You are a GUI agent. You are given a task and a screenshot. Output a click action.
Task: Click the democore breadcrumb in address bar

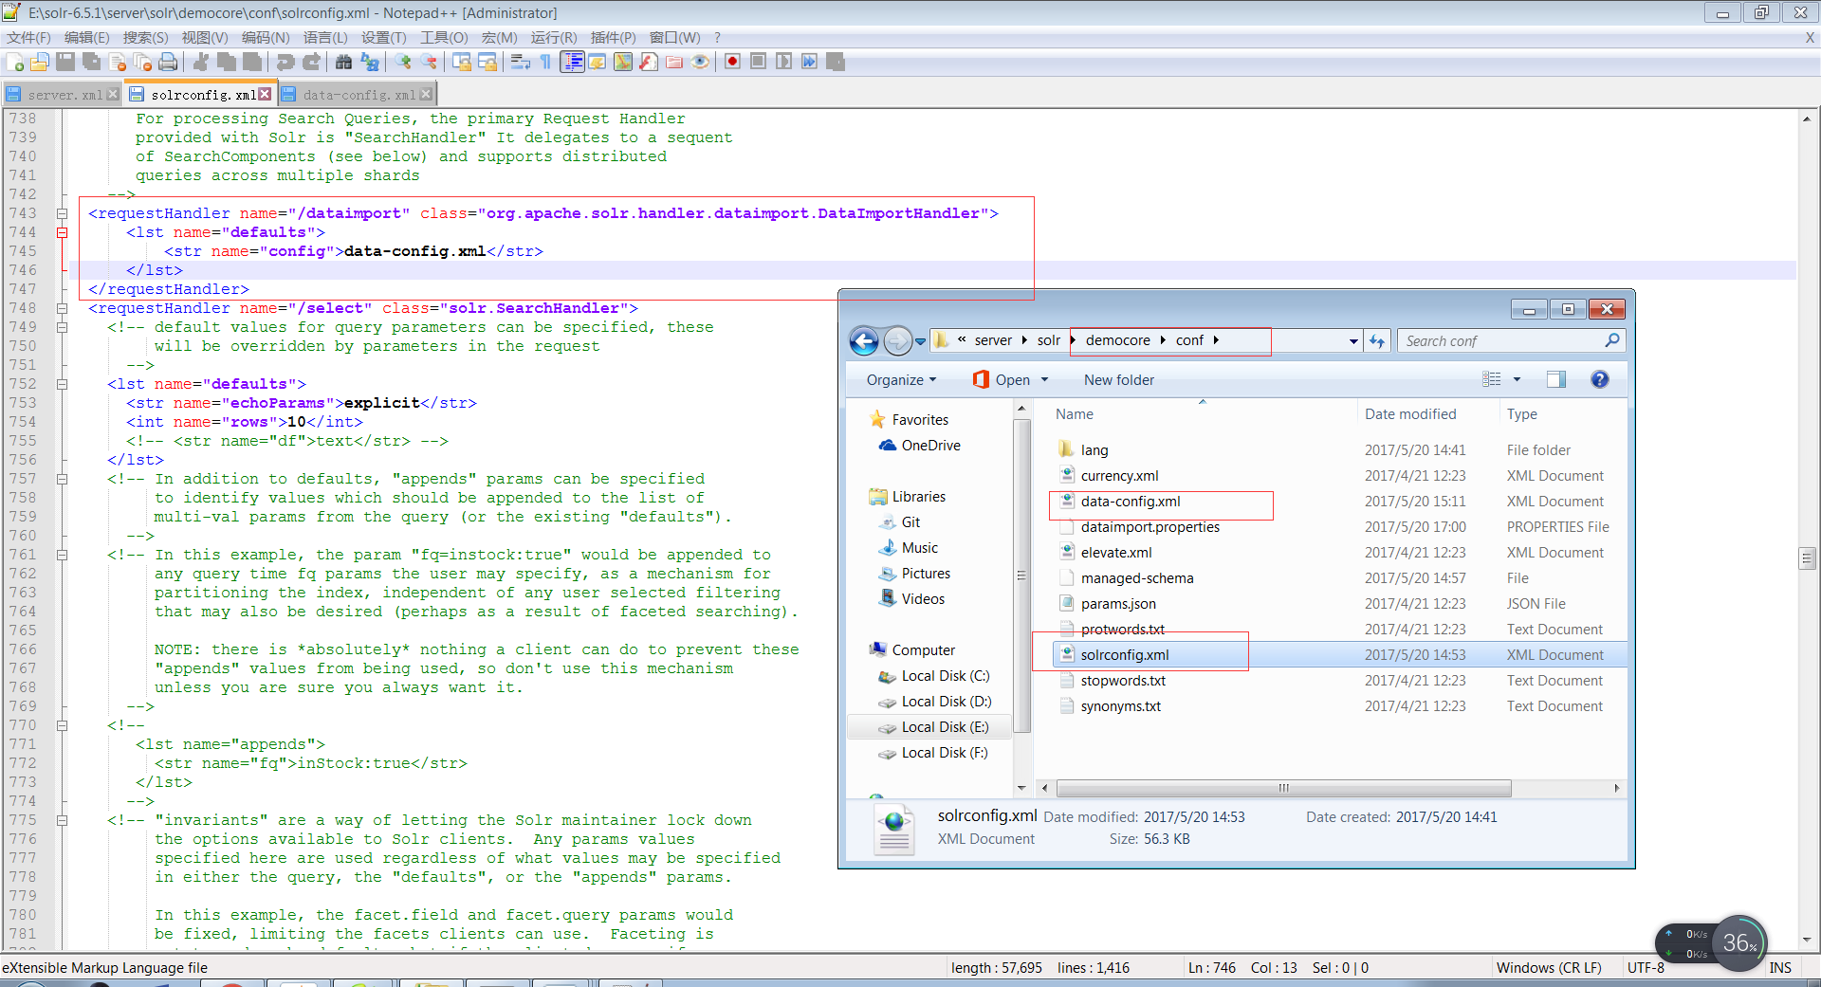point(1117,340)
